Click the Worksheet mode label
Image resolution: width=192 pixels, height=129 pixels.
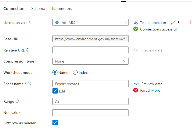click(x=18, y=73)
